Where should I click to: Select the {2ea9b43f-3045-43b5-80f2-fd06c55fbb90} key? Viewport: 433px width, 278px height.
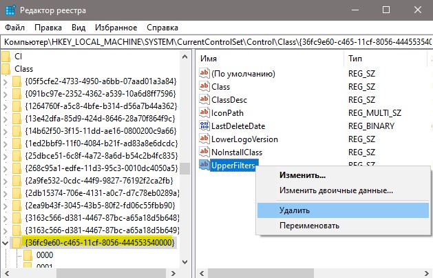point(100,206)
